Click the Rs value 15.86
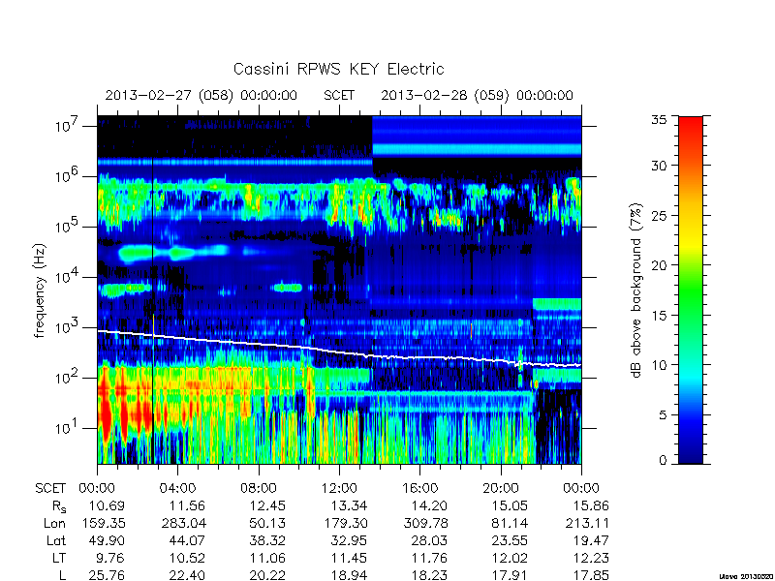This screenshot has height=581, width=775. coord(591,505)
